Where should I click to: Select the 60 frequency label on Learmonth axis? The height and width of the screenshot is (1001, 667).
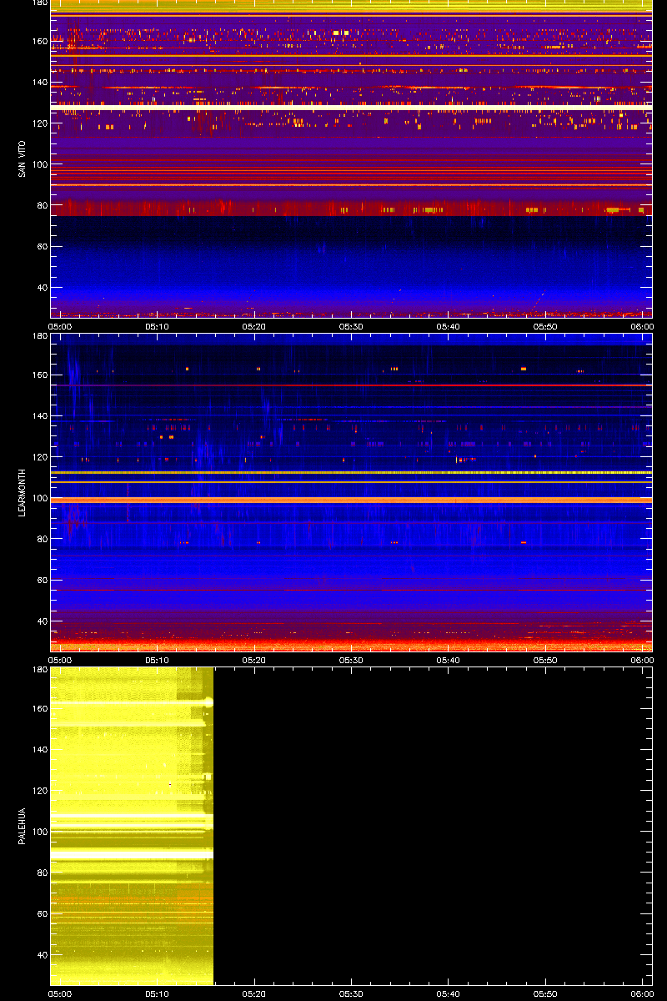point(42,580)
